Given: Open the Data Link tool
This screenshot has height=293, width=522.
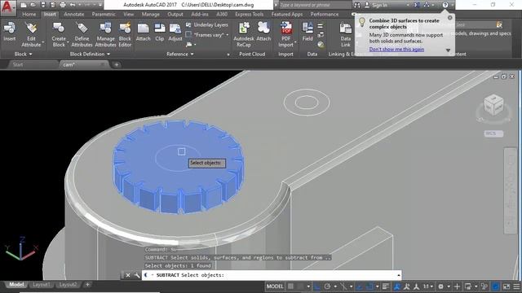Looking at the screenshot, I should [x=346, y=35].
